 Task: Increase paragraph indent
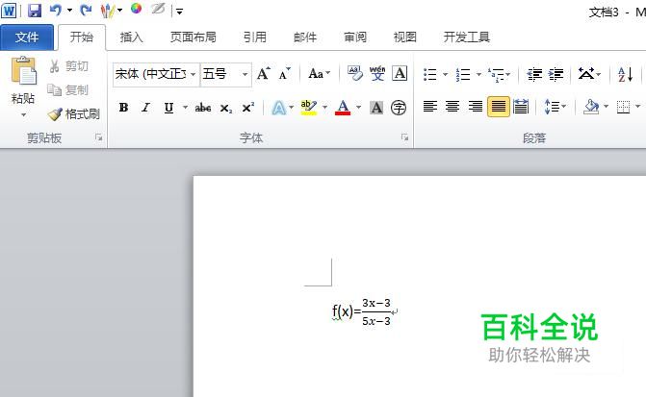pyautogui.click(x=556, y=74)
